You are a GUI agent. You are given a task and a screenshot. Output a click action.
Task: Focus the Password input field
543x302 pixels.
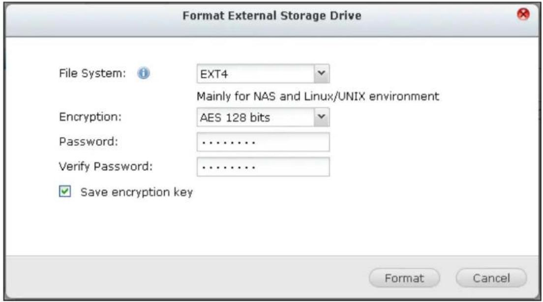pyautogui.click(x=263, y=142)
